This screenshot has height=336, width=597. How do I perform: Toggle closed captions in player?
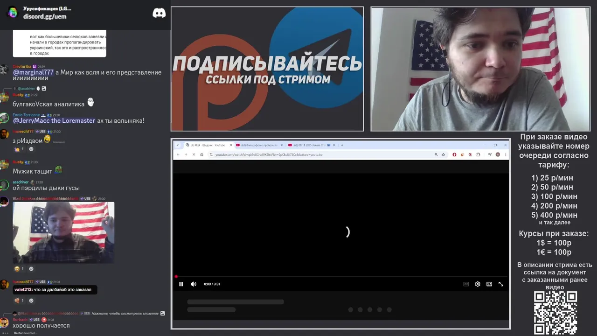tap(466, 284)
